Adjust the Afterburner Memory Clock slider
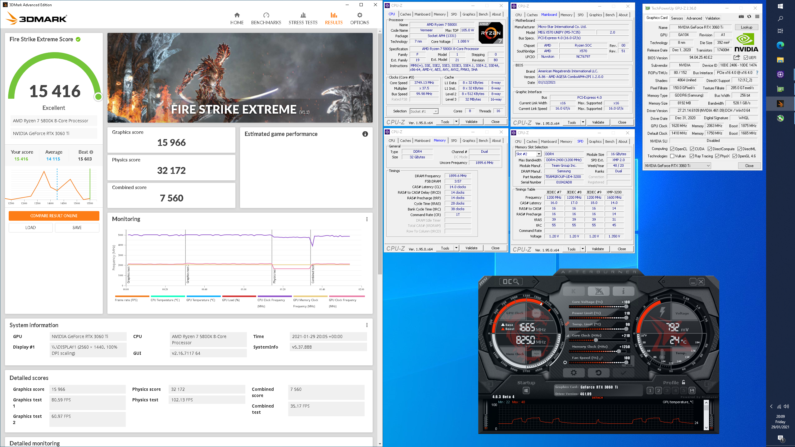The width and height of the screenshot is (795, 447). (619, 351)
